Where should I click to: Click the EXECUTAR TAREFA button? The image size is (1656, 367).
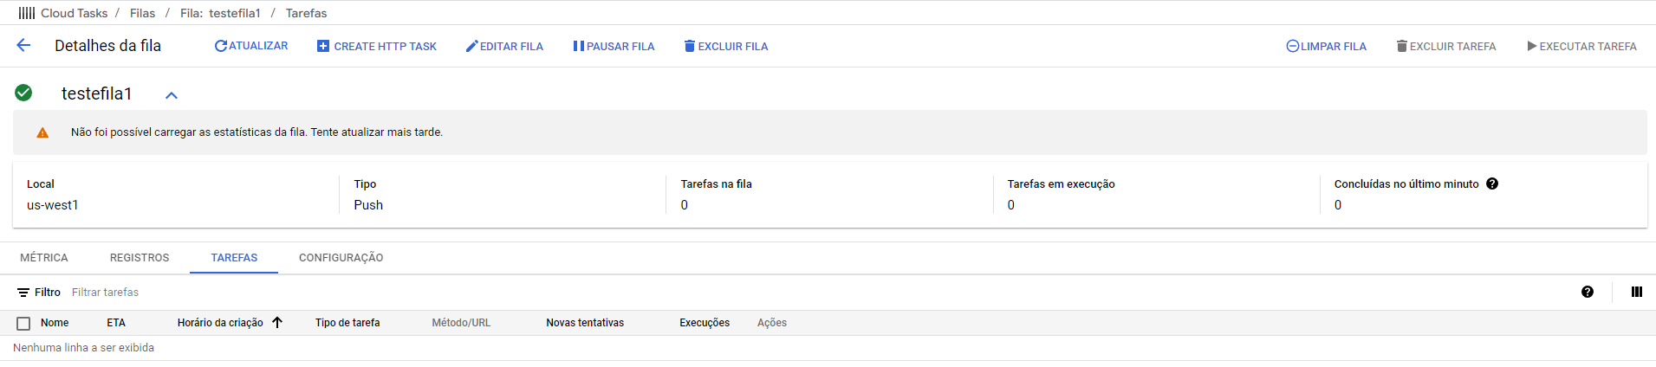[1581, 46]
